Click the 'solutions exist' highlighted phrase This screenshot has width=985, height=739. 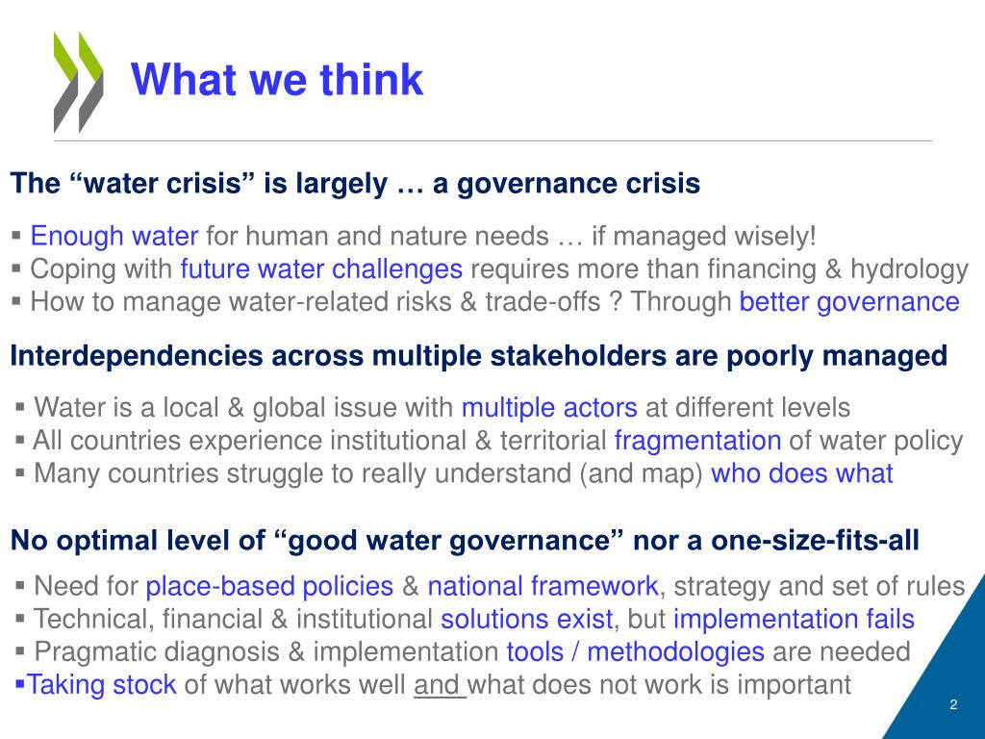(526, 619)
